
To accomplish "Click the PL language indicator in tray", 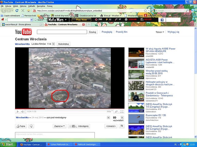I will click(175, 145).
